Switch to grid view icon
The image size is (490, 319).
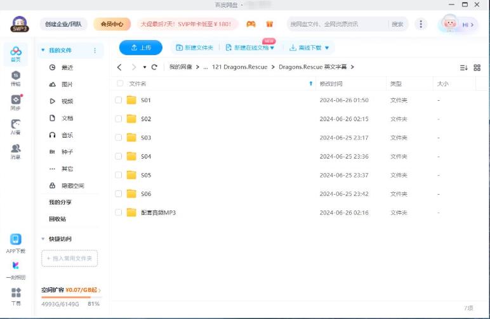click(477, 67)
